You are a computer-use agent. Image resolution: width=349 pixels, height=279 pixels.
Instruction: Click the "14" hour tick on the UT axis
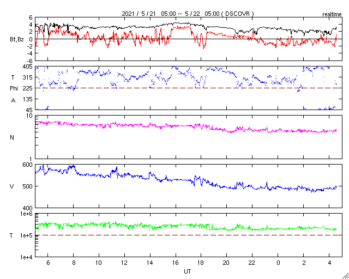(x=151, y=263)
